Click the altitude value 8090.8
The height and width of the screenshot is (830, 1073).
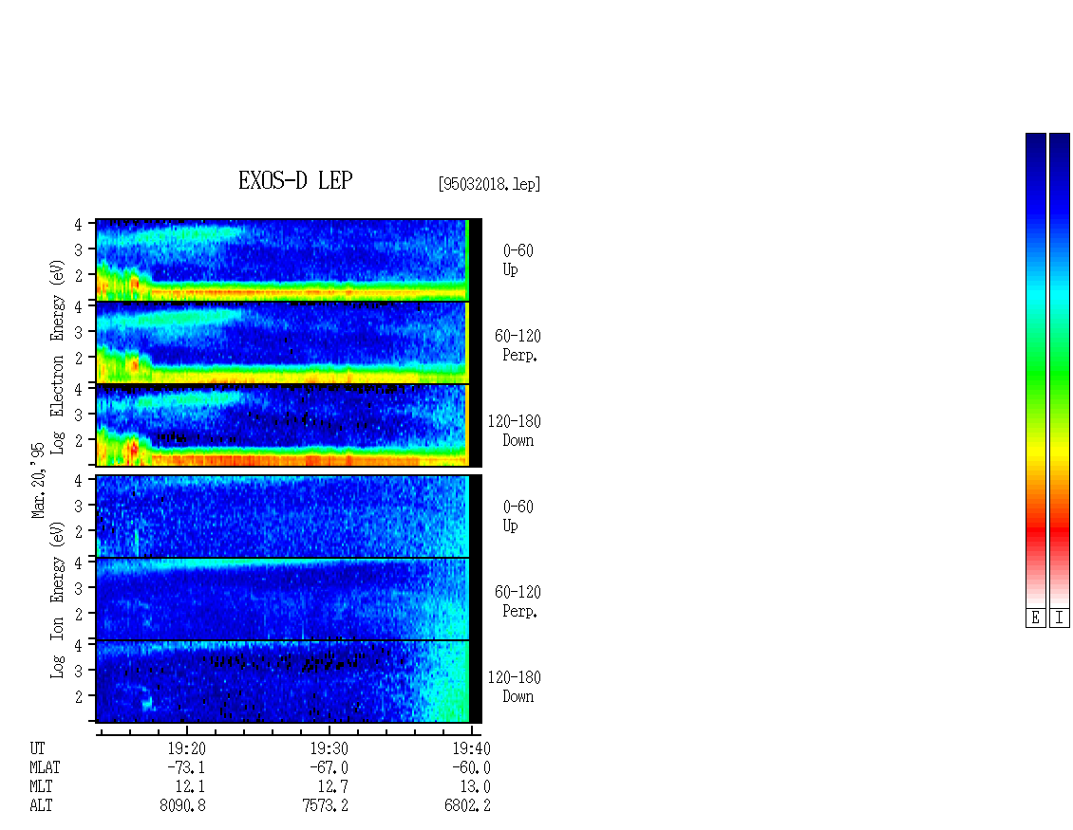point(182,805)
